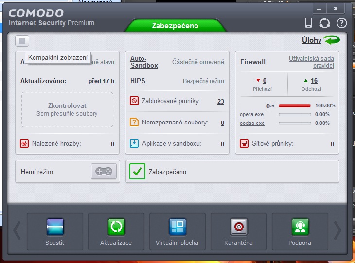Open the Podpora support icon
This screenshot has width=355, height=263.
[300, 227]
